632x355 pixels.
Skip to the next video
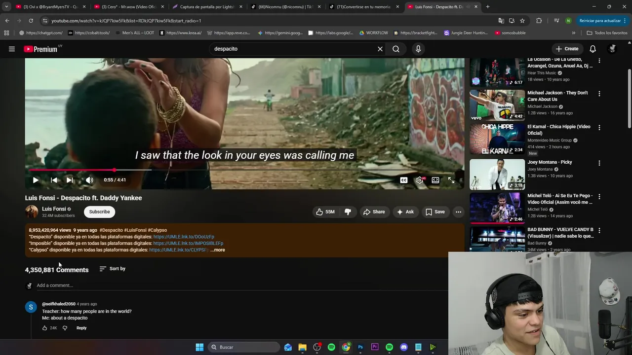coord(70,180)
